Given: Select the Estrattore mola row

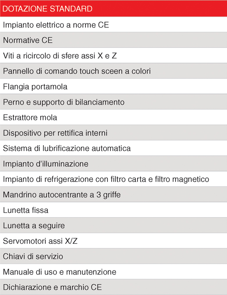Looking at the screenshot, I should (x=113, y=117).
